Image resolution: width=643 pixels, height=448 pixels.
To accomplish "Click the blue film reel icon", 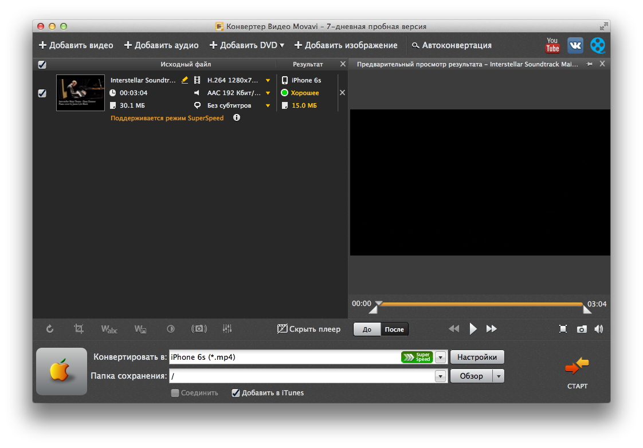I will [x=598, y=45].
